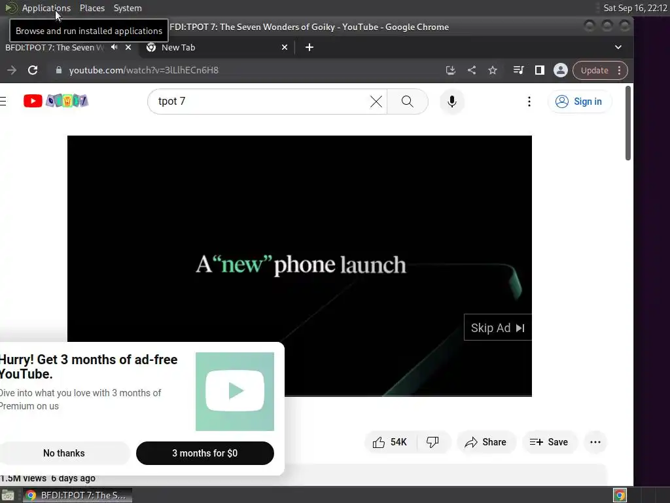This screenshot has width=670, height=503.
Task: Open more actions ellipsis below video
Action: [x=595, y=442]
